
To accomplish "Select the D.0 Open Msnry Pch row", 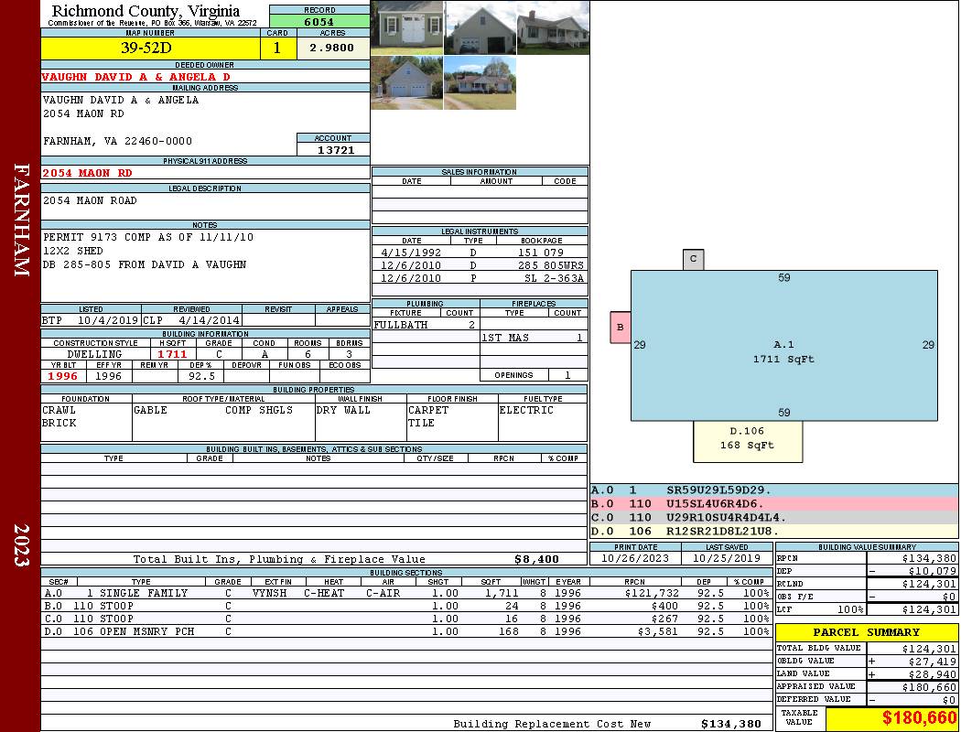I will click(x=406, y=631).
